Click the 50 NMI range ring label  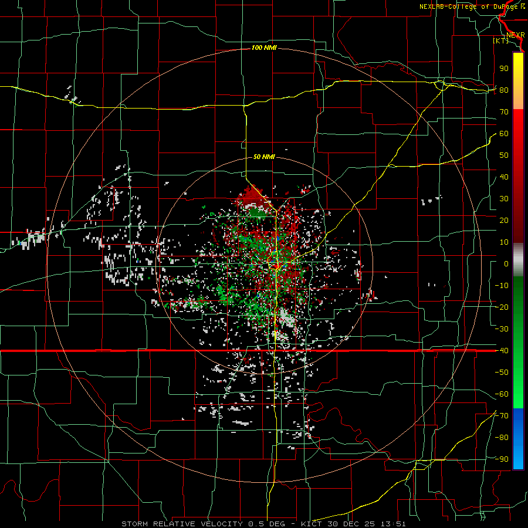click(x=264, y=157)
